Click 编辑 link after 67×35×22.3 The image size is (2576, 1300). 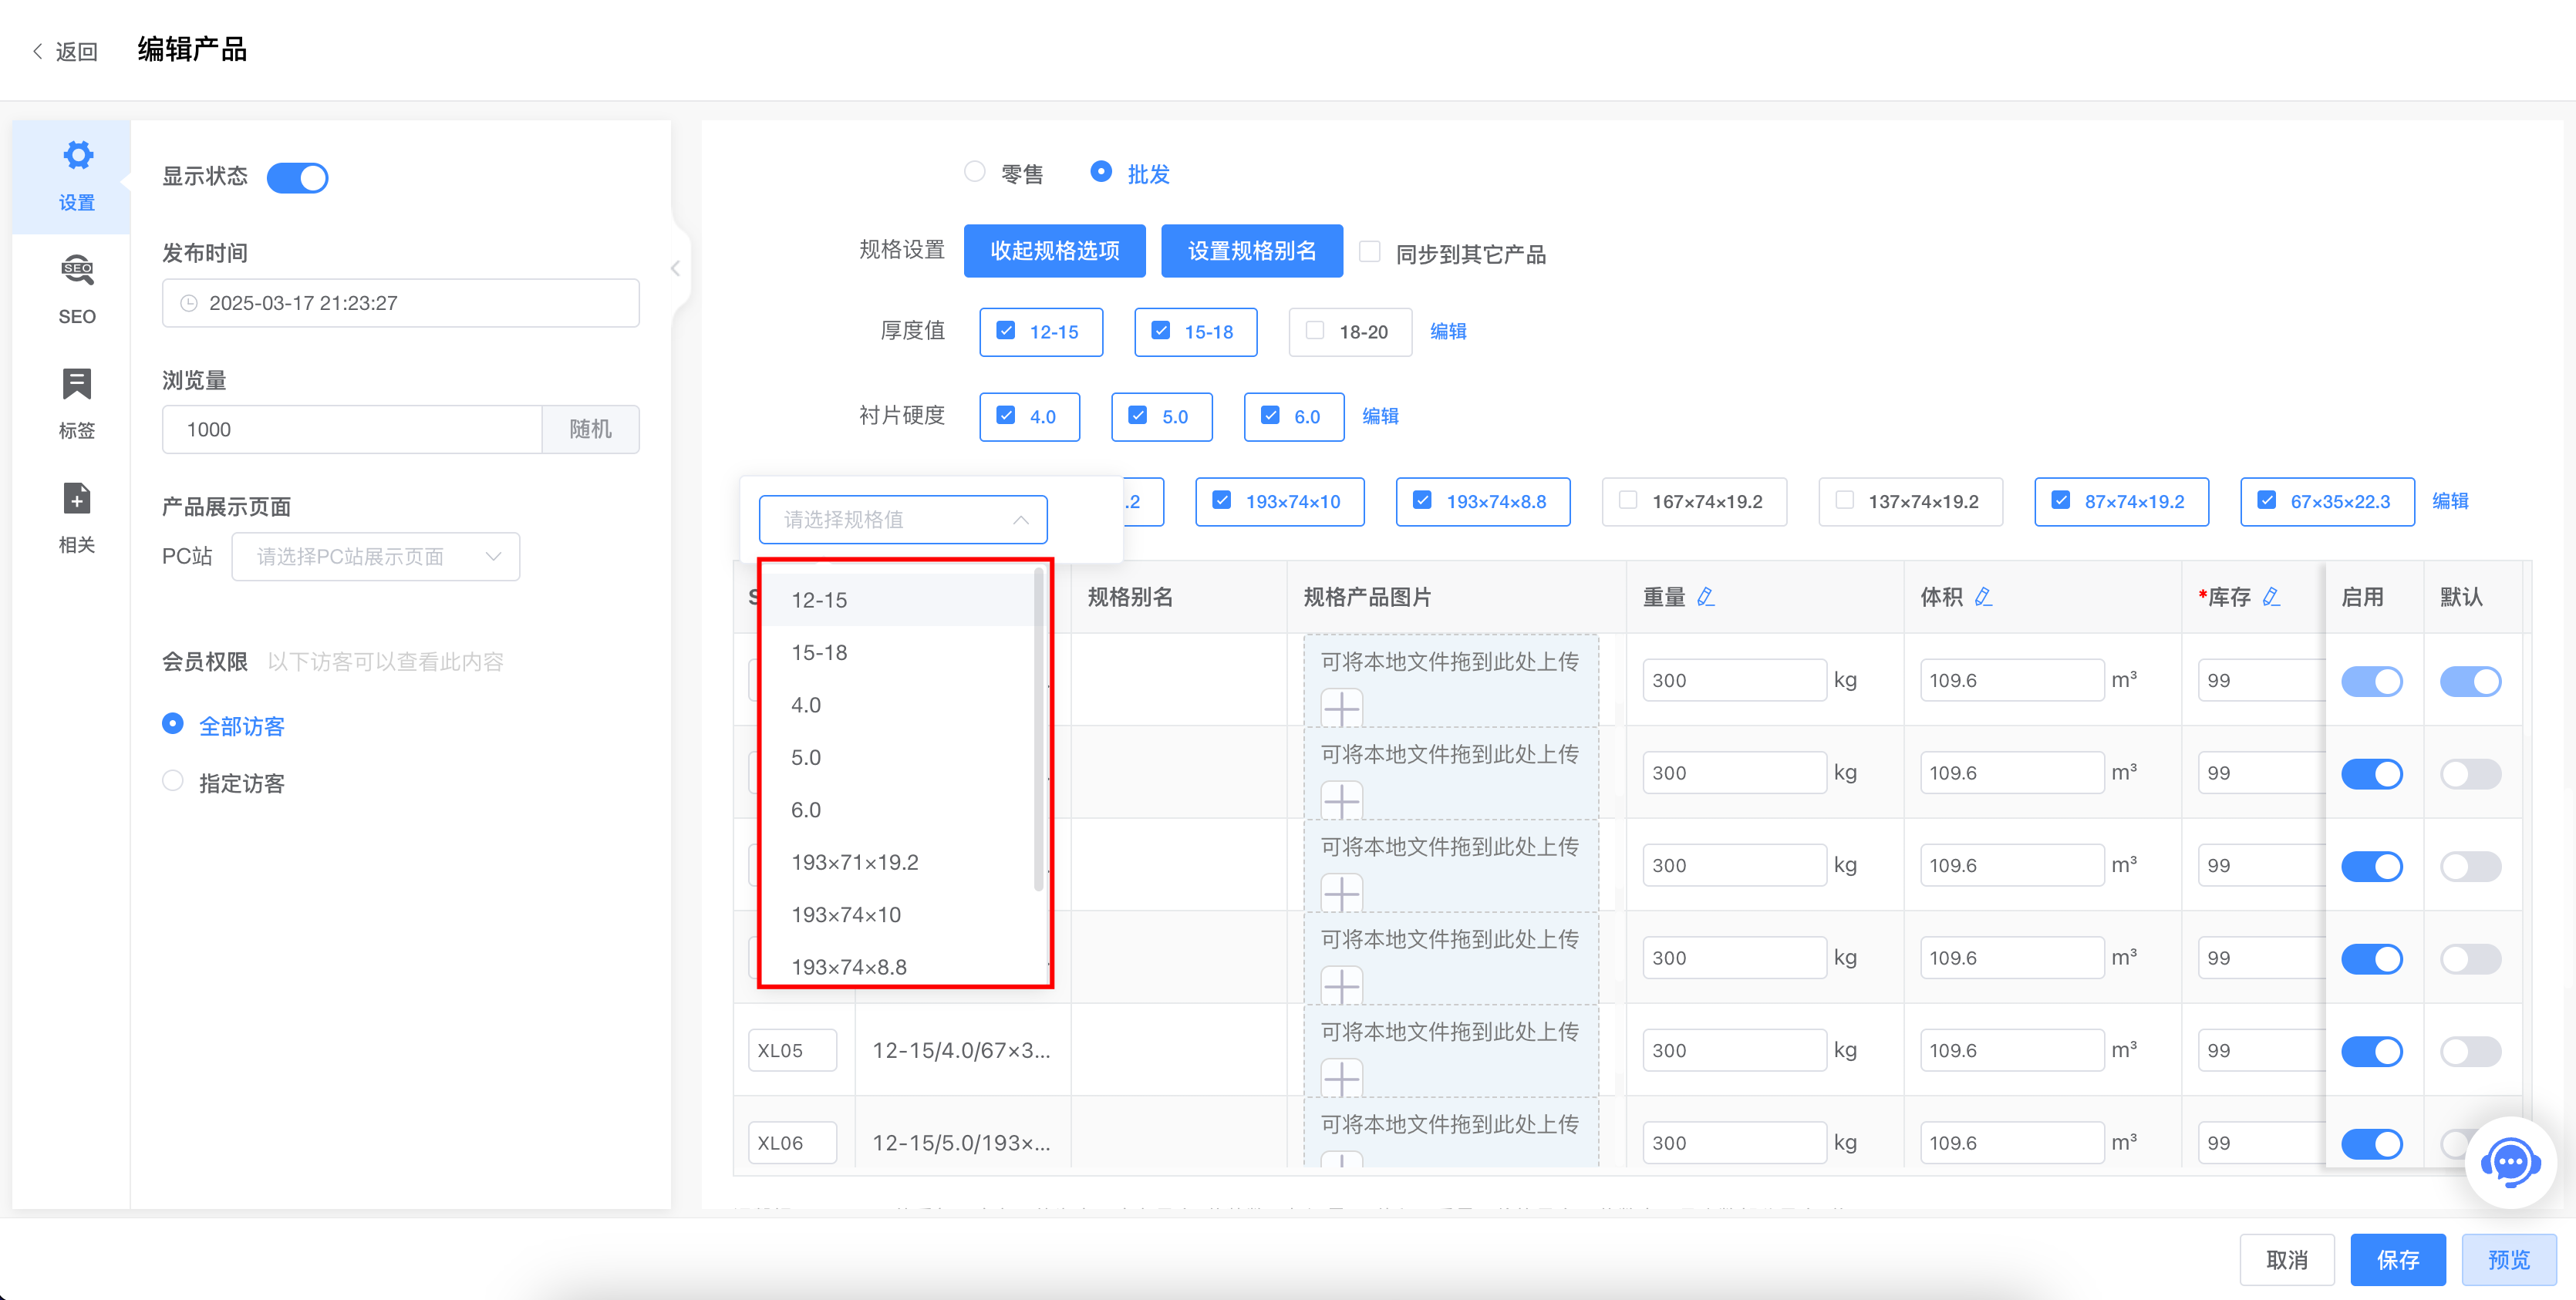tap(2450, 501)
